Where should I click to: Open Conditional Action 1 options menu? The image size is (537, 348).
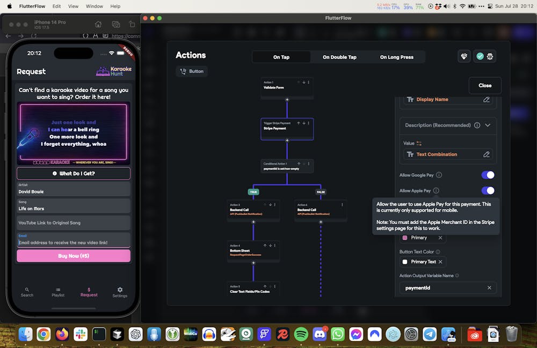click(x=309, y=164)
